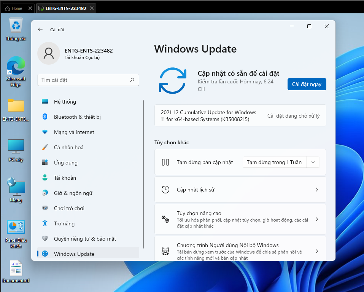Close the Home tab
364x292 pixels.
pos(30,8)
